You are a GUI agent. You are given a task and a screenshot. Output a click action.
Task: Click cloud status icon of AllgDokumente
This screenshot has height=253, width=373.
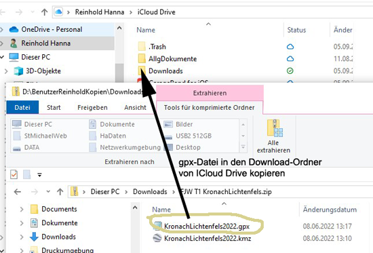290,58
